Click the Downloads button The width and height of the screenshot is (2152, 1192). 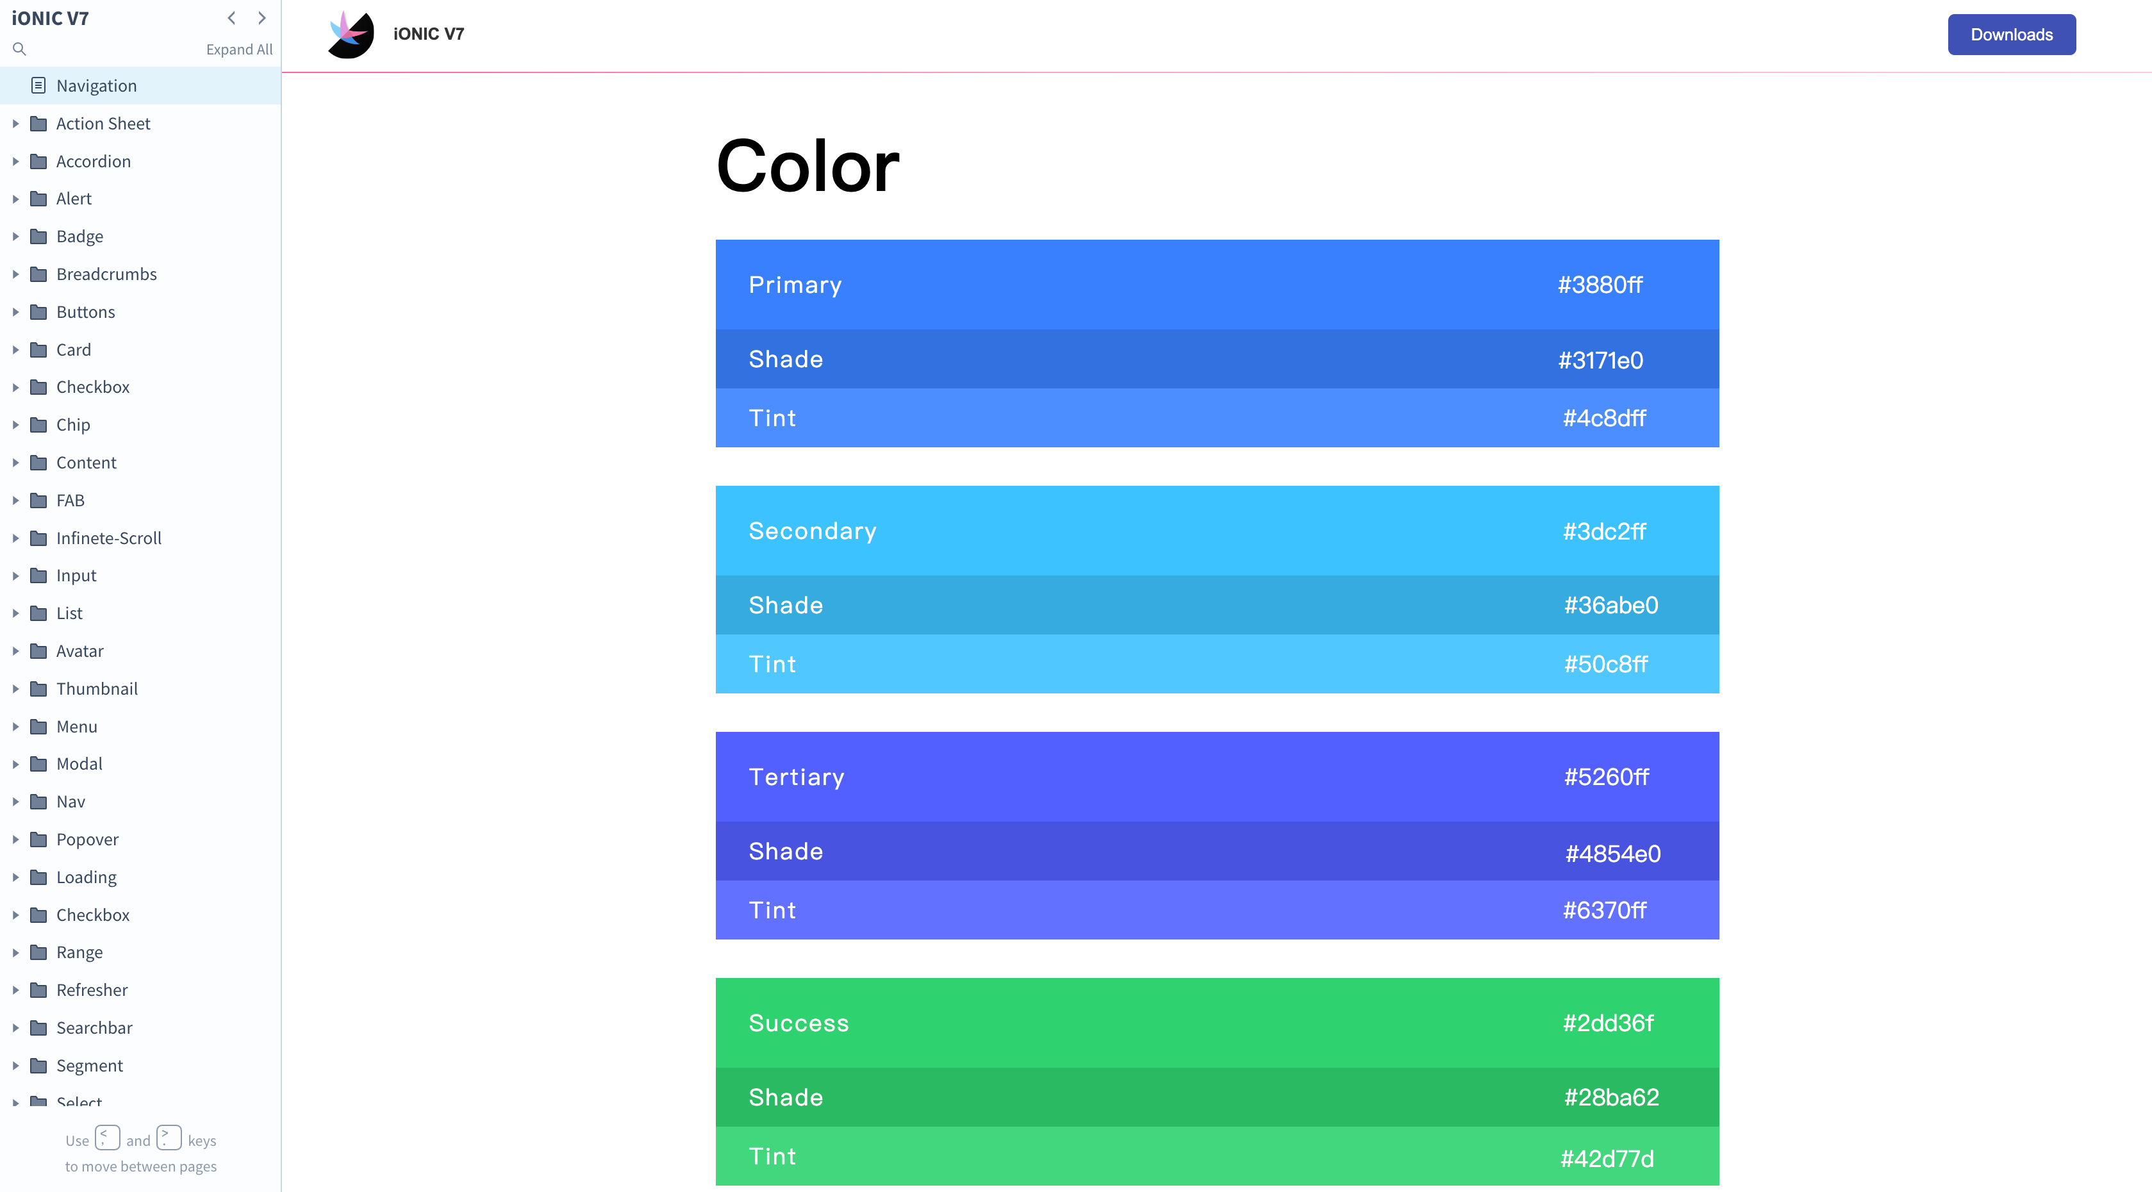pyautogui.click(x=2011, y=34)
